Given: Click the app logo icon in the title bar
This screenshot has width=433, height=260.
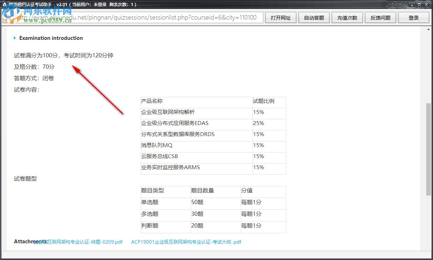Looking at the screenshot, I should click(4, 5).
